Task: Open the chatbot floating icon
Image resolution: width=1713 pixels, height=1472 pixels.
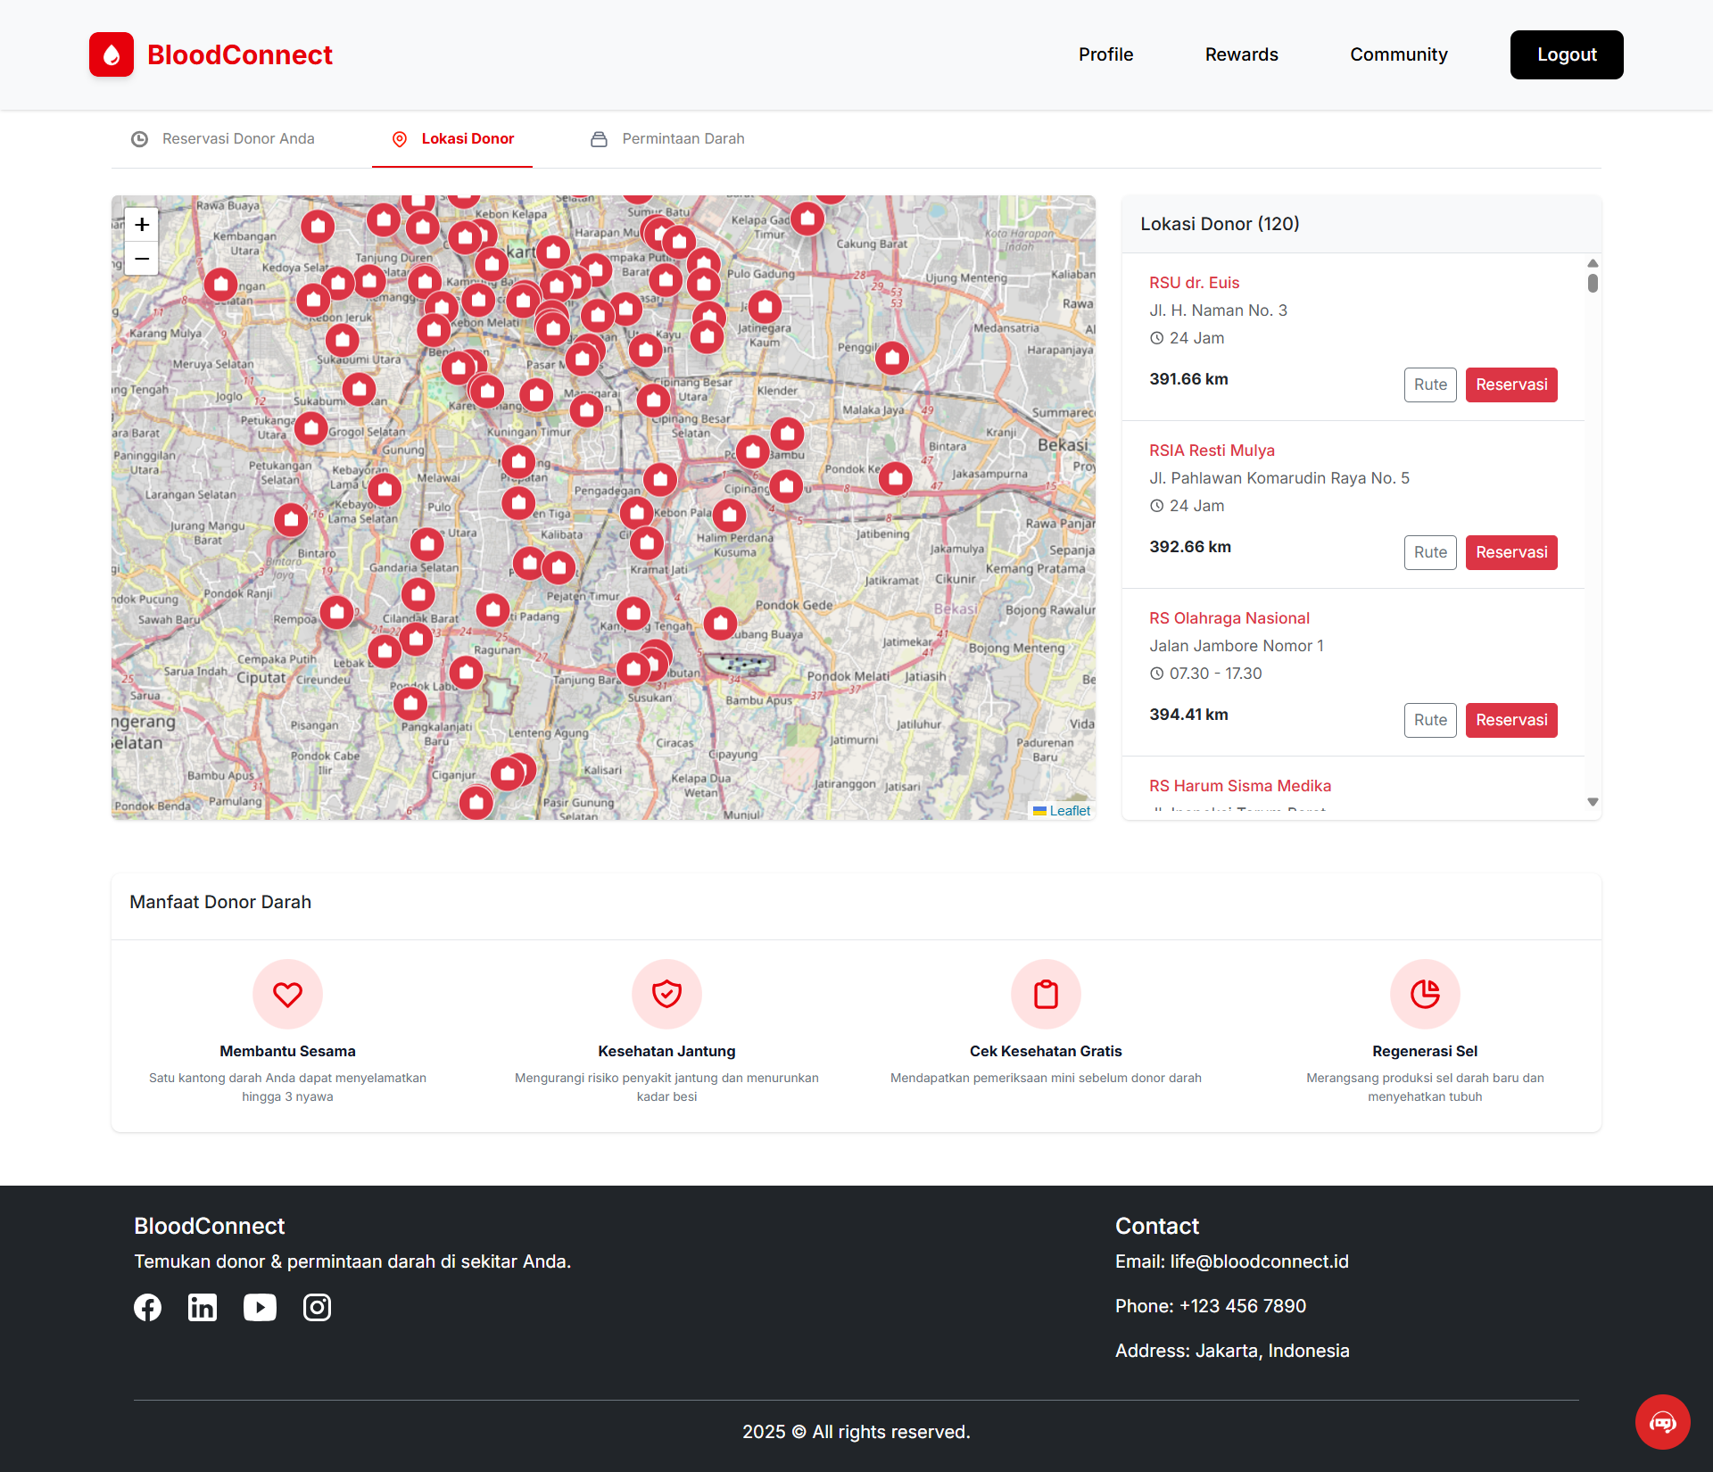Action: coord(1662,1422)
